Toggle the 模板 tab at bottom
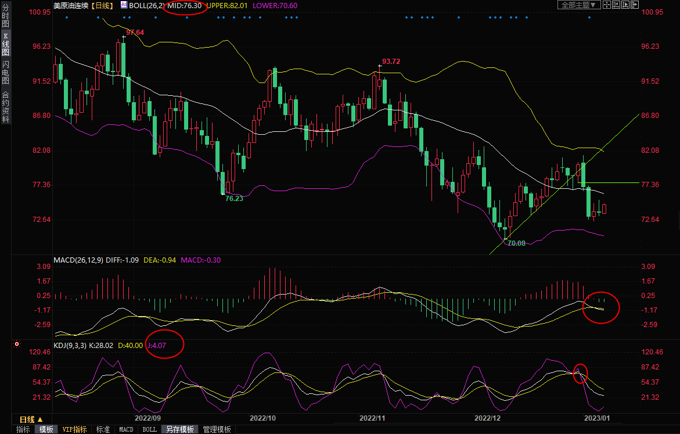This screenshot has height=434, width=680. click(x=46, y=429)
